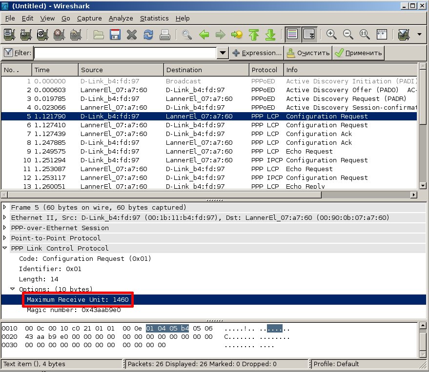Click the list capture interfaces icon
The image size is (429, 372).
click(10, 35)
